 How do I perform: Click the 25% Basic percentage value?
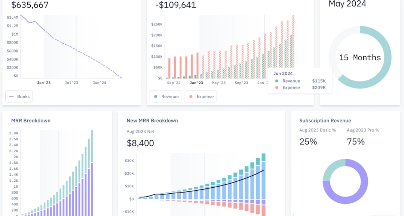pos(308,142)
